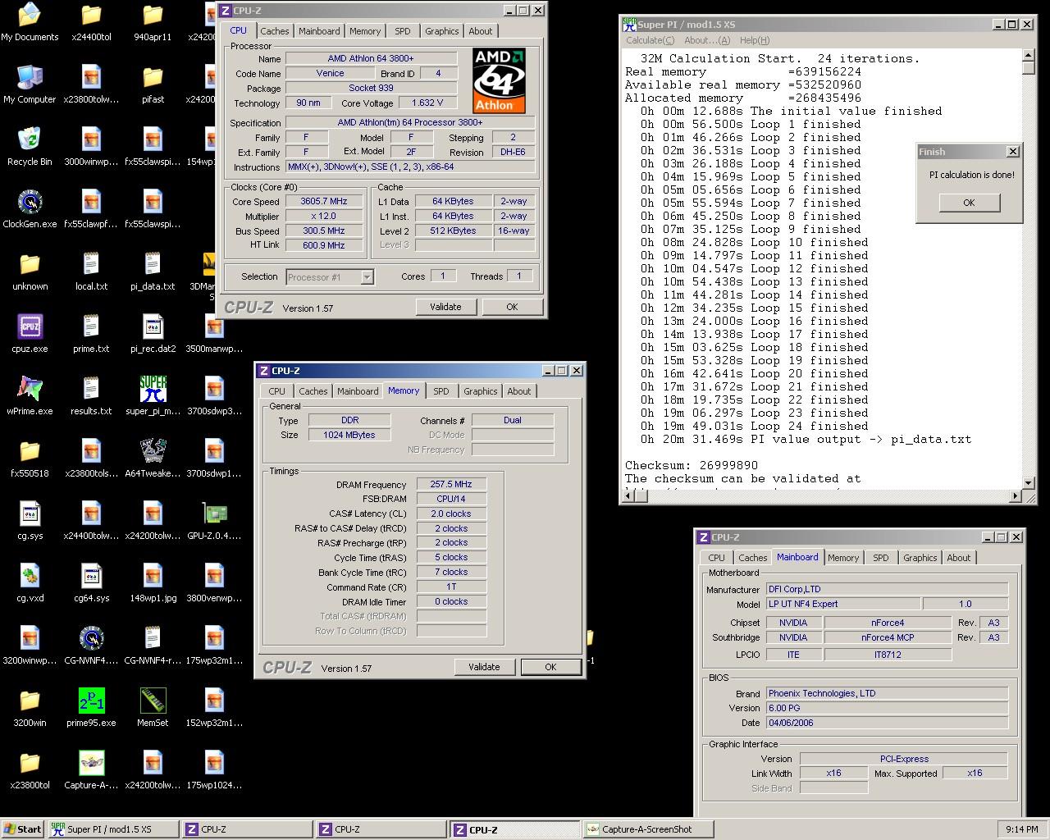Activate Capture-A-ScreenShot taskbar button
The image size is (1050, 840).
pos(647,829)
